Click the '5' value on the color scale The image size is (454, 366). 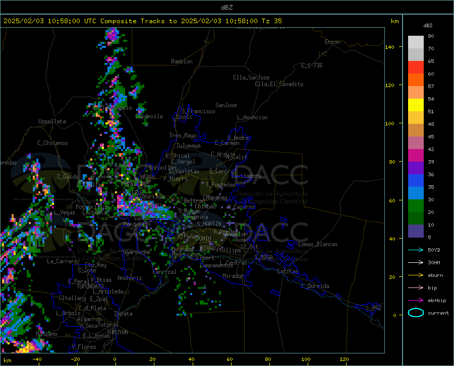point(429,238)
